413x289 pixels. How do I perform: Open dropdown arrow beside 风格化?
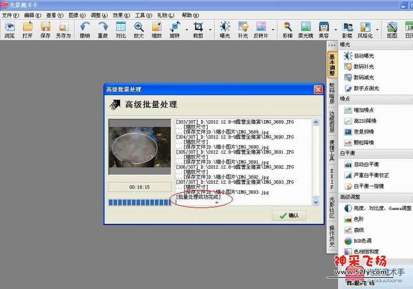pyautogui.click(x=377, y=30)
